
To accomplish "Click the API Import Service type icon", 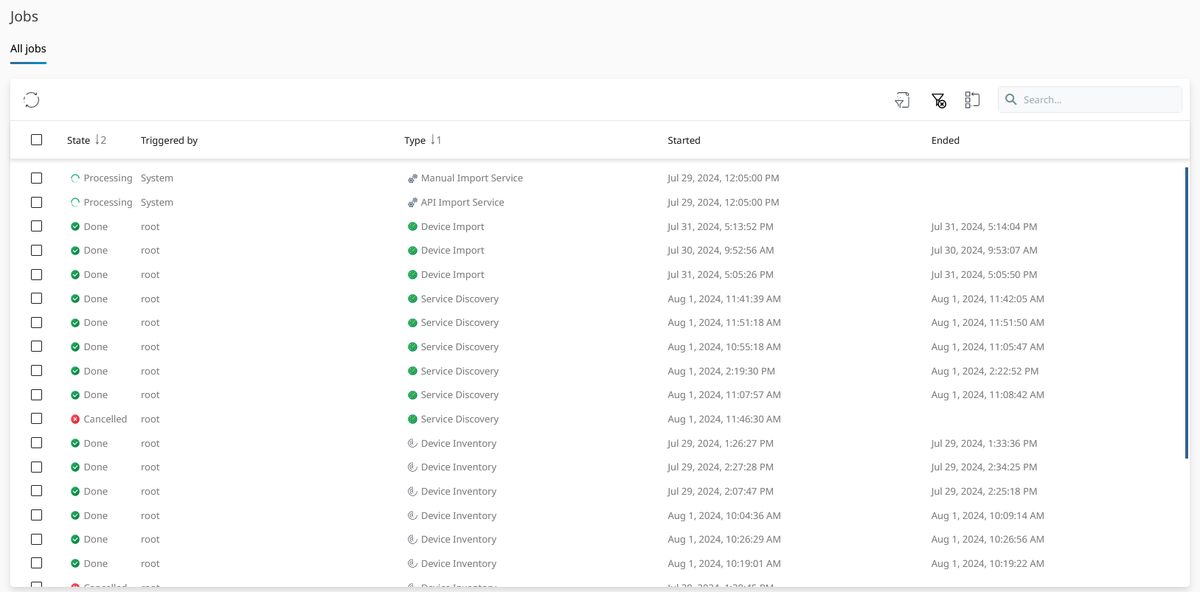I will click(412, 203).
